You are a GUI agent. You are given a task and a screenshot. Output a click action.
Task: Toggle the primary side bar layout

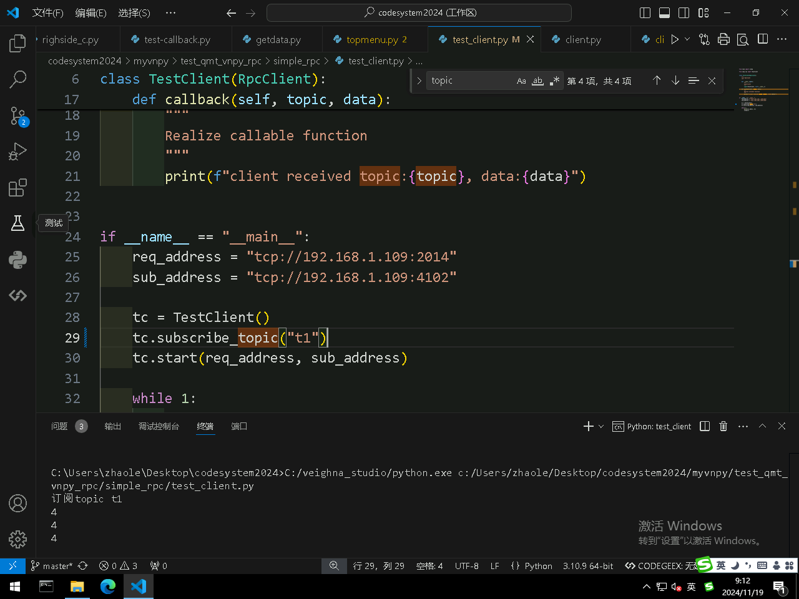pyautogui.click(x=645, y=13)
